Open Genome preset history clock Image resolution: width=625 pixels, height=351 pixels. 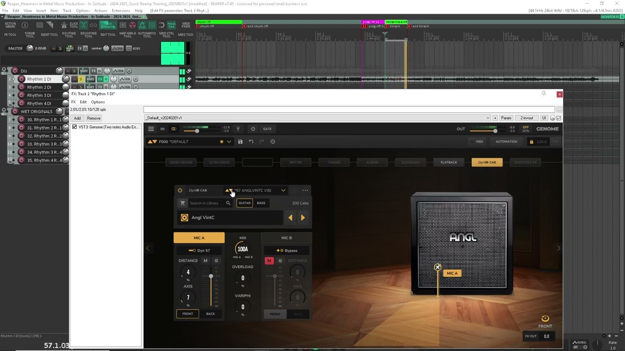coord(272,142)
